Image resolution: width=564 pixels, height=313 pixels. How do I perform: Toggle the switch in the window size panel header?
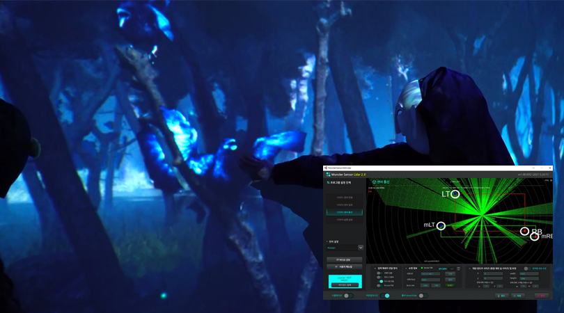click(528, 268)
